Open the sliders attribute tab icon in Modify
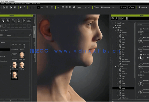This screenshot has width=149, height=102. pos(113,18)
